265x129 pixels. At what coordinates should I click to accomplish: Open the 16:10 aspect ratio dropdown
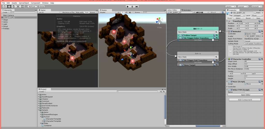49,12
